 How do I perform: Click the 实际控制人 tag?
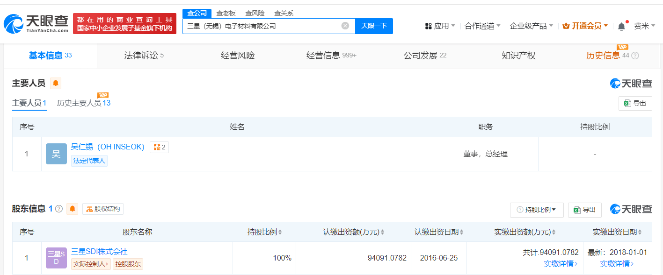click(x=91, y=264)
